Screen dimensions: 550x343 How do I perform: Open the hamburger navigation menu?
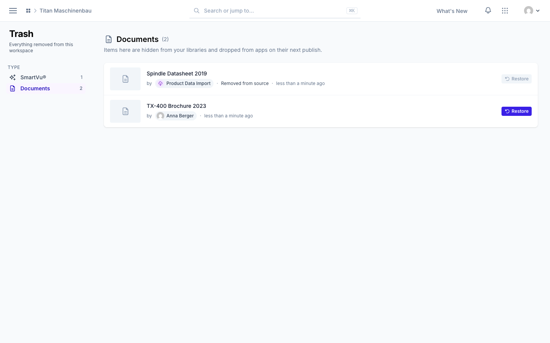[13, 11]
